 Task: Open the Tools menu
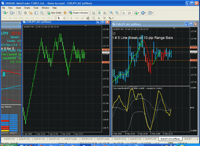[36, 8]
